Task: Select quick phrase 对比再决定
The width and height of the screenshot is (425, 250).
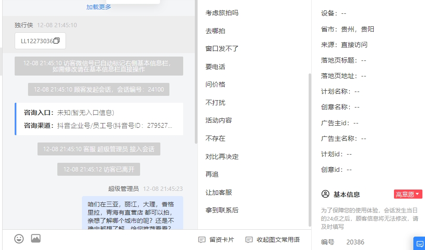Action: 222,157
